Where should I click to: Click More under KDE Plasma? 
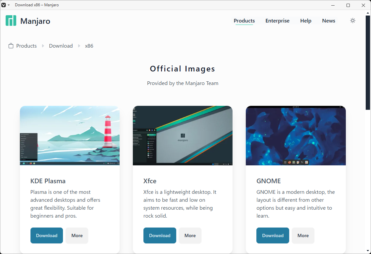pyautogui.click(x=77, y=235)
